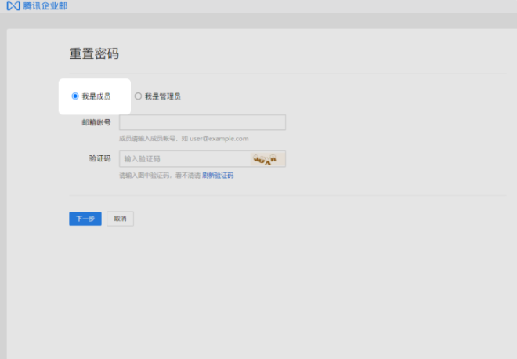
Task: Click the 我是管理员 option label text
Action: click(162, 96)
